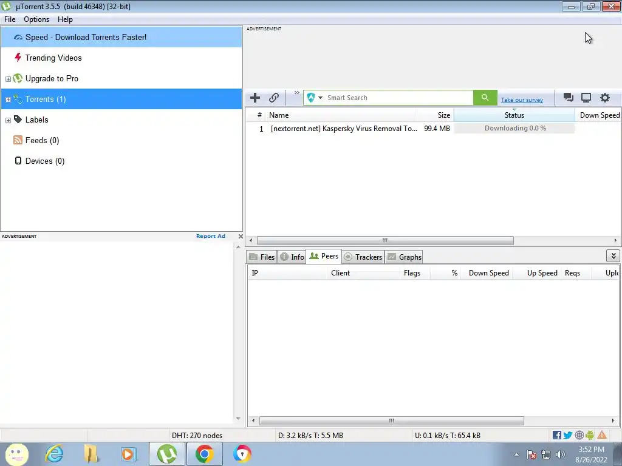Open Internet Explorer from the taskbar
This screenshot has width=622, height=466.
tap(54, 454)
